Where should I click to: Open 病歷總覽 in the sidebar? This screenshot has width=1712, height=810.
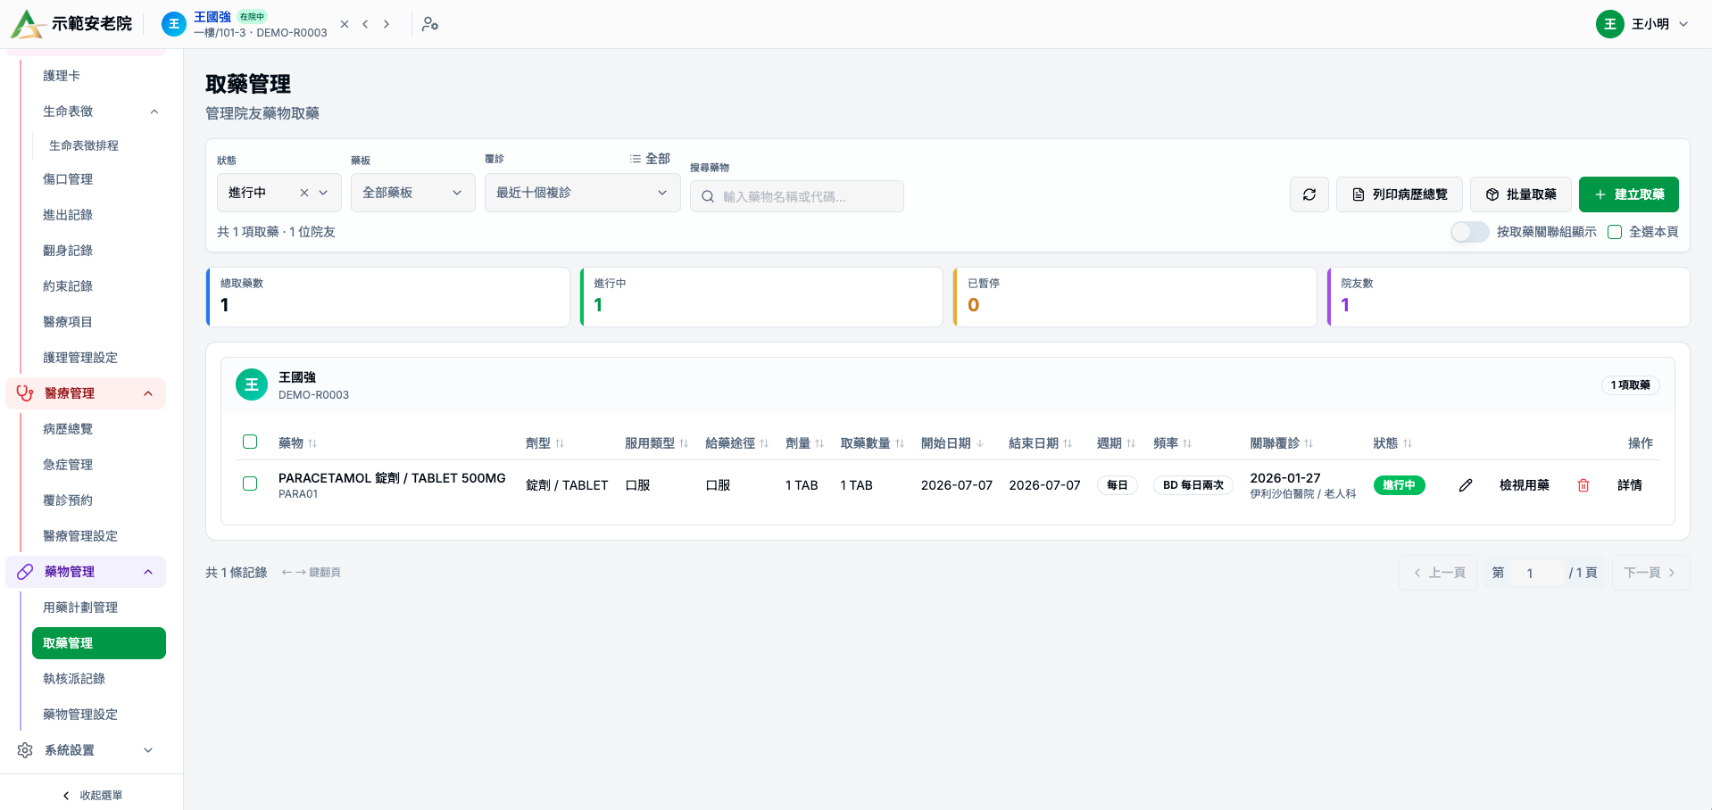[99, 429]
